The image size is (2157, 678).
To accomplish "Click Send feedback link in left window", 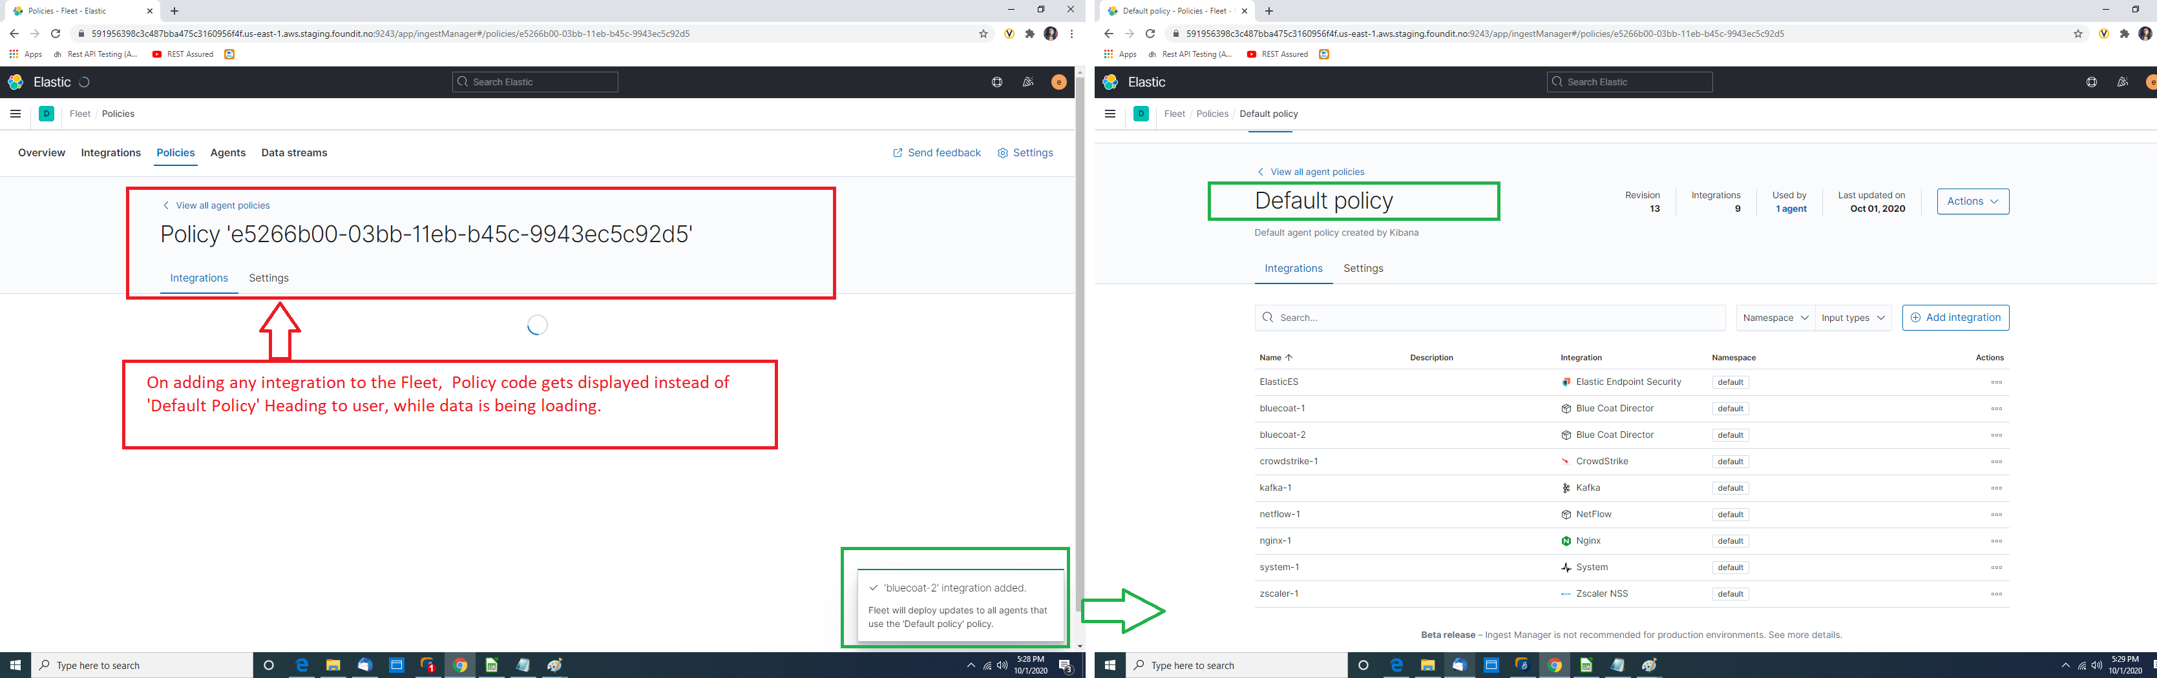I will pyautogui.click(x=936, y=152).
